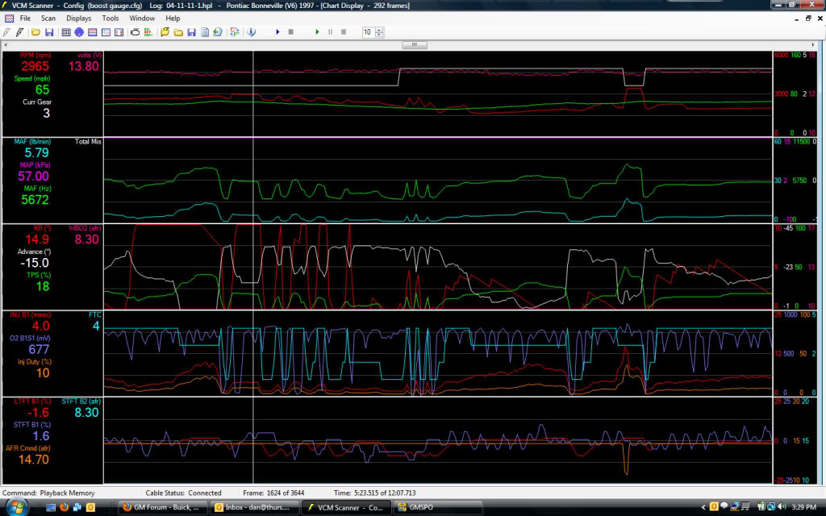
Task: Play log with green play arrow
Action: pyautogui.click(x=317, y=32)
